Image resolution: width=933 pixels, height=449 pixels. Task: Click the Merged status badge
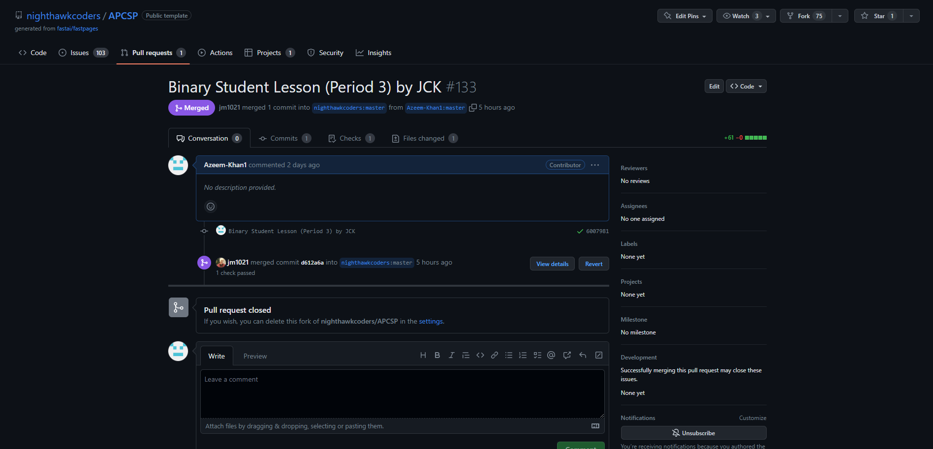click(x=191, y=108)
